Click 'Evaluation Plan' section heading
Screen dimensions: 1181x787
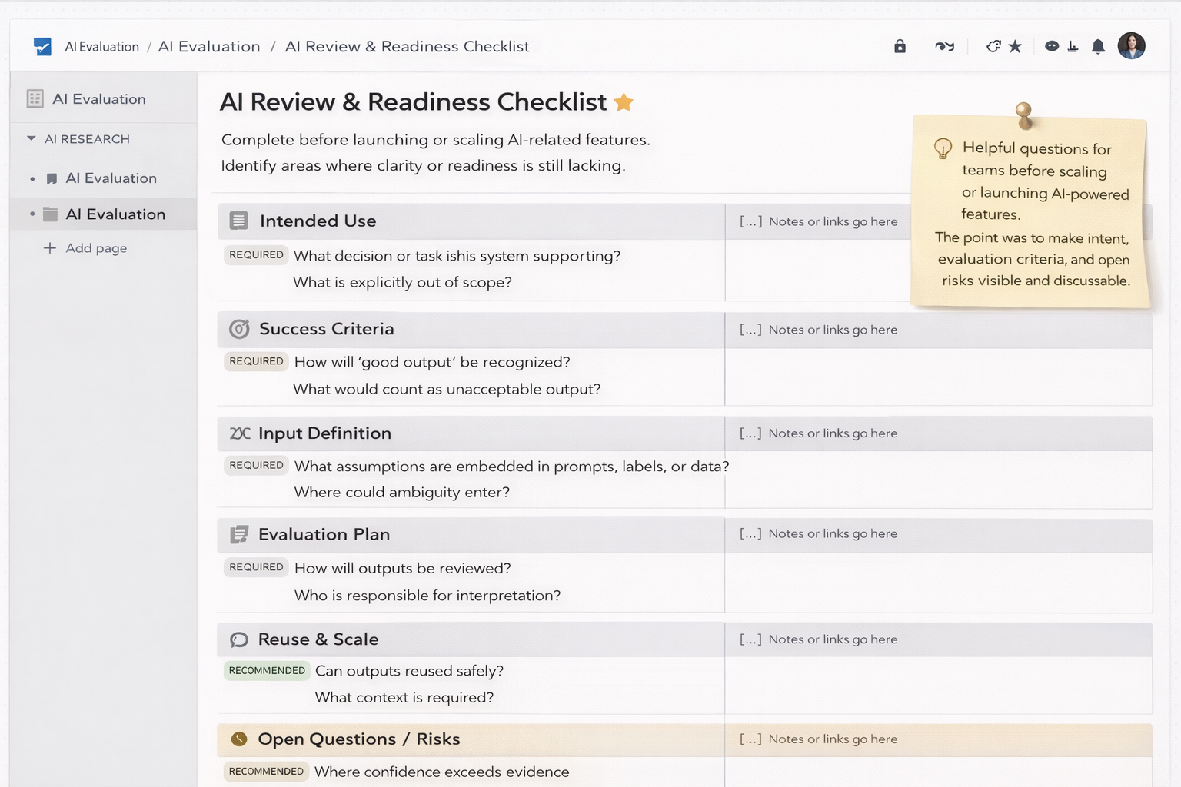[324, 534]
